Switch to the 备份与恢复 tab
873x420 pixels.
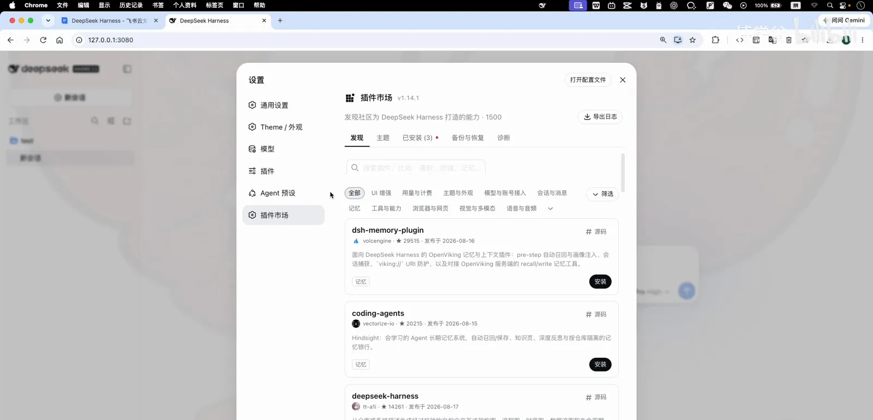(468, 138)
